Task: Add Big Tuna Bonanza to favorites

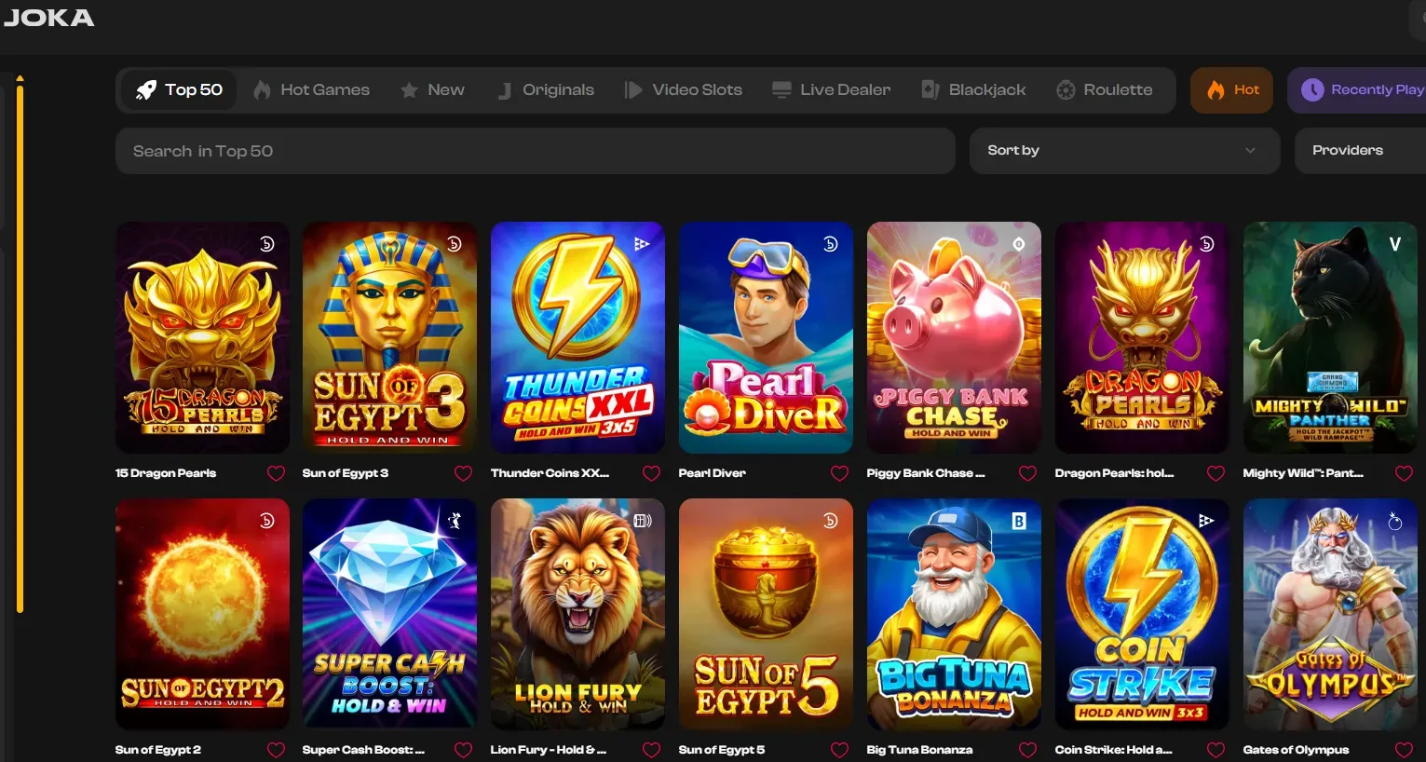Action: pyautogui.click(x=1027, y=750)
